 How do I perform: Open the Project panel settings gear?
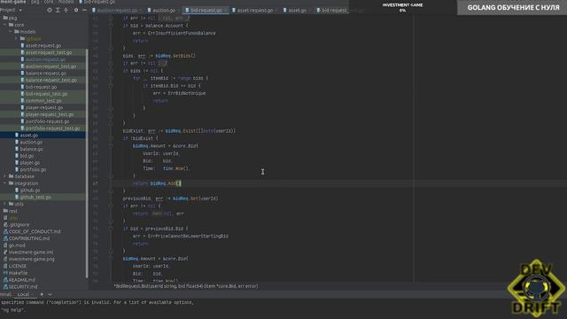pos(76,10)
